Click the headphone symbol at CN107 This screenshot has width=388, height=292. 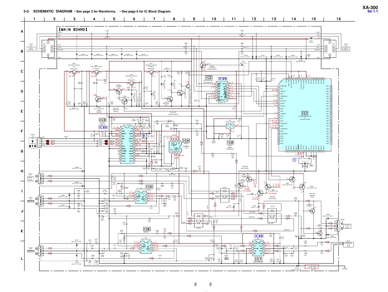(x=348, y=245)
